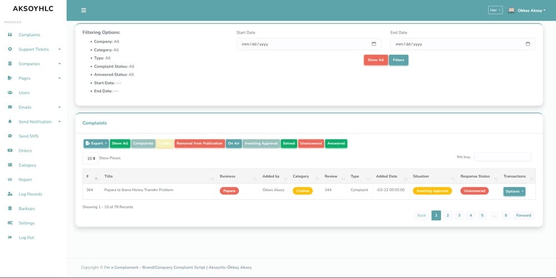Click the Users group icon in sidebar

[x=10, y=92]
